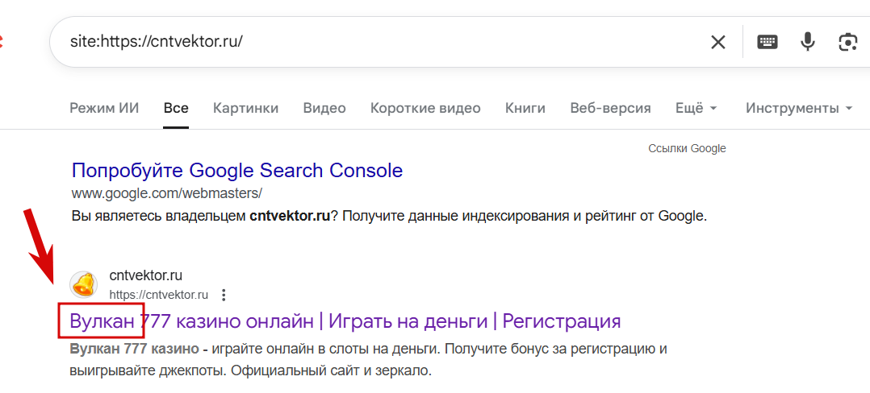Open Вулкан 777 казино онлайн result

click(x=345, y=321)
